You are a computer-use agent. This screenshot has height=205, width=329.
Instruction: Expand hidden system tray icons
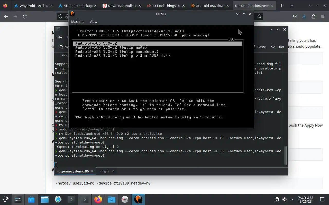click(292, 199)
